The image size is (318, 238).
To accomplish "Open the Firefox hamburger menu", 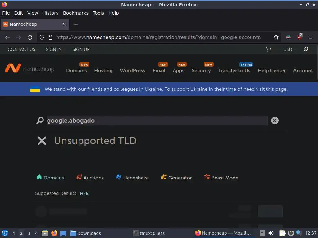I will click(310, 37).
